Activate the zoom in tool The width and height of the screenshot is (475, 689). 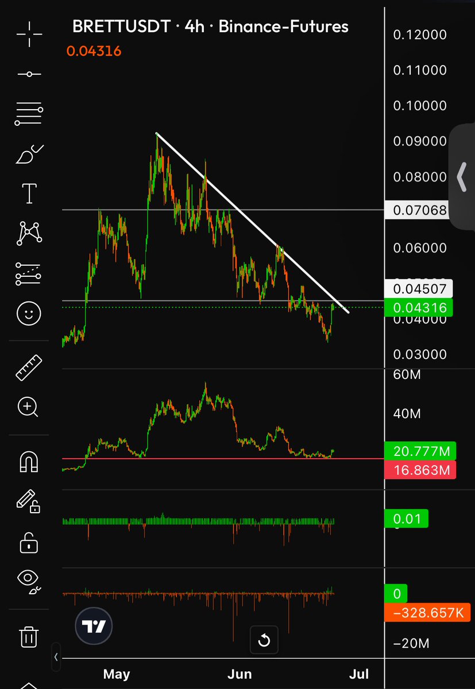tap(29, 407)
